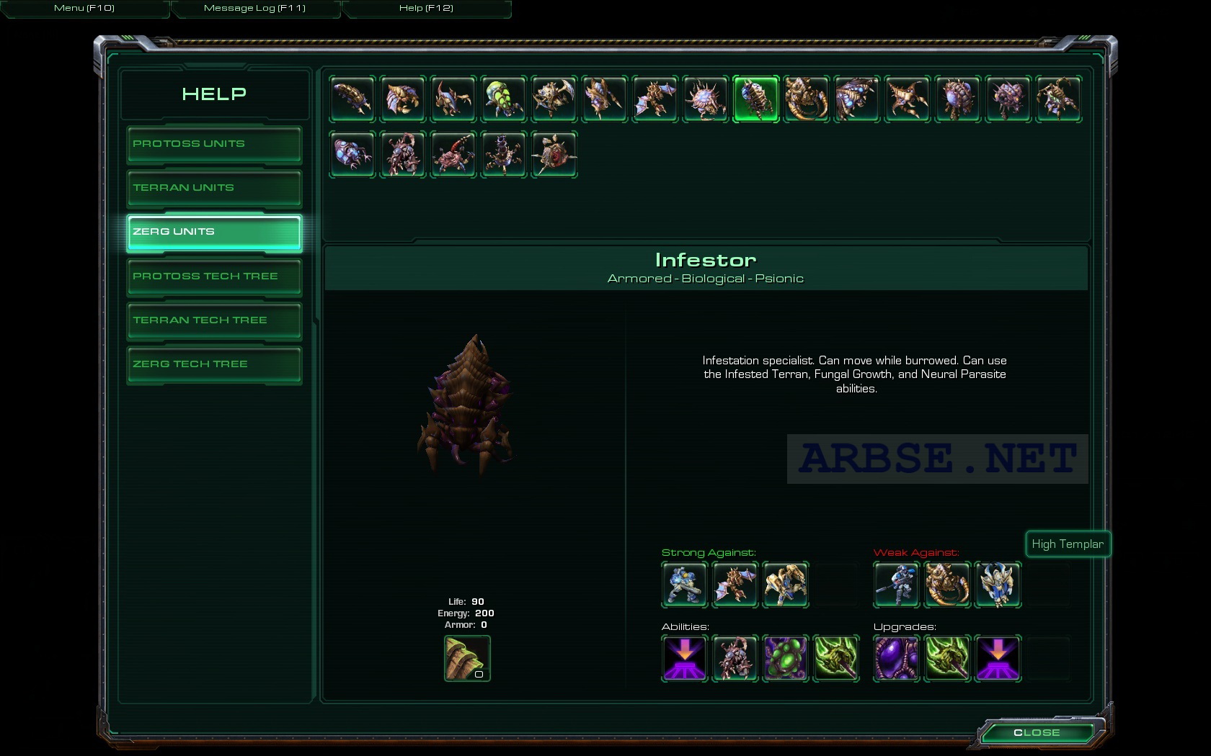This screenshot has width=1211, height=756.
Task: Select the Zergling unit icon
Action: [453, 99]
